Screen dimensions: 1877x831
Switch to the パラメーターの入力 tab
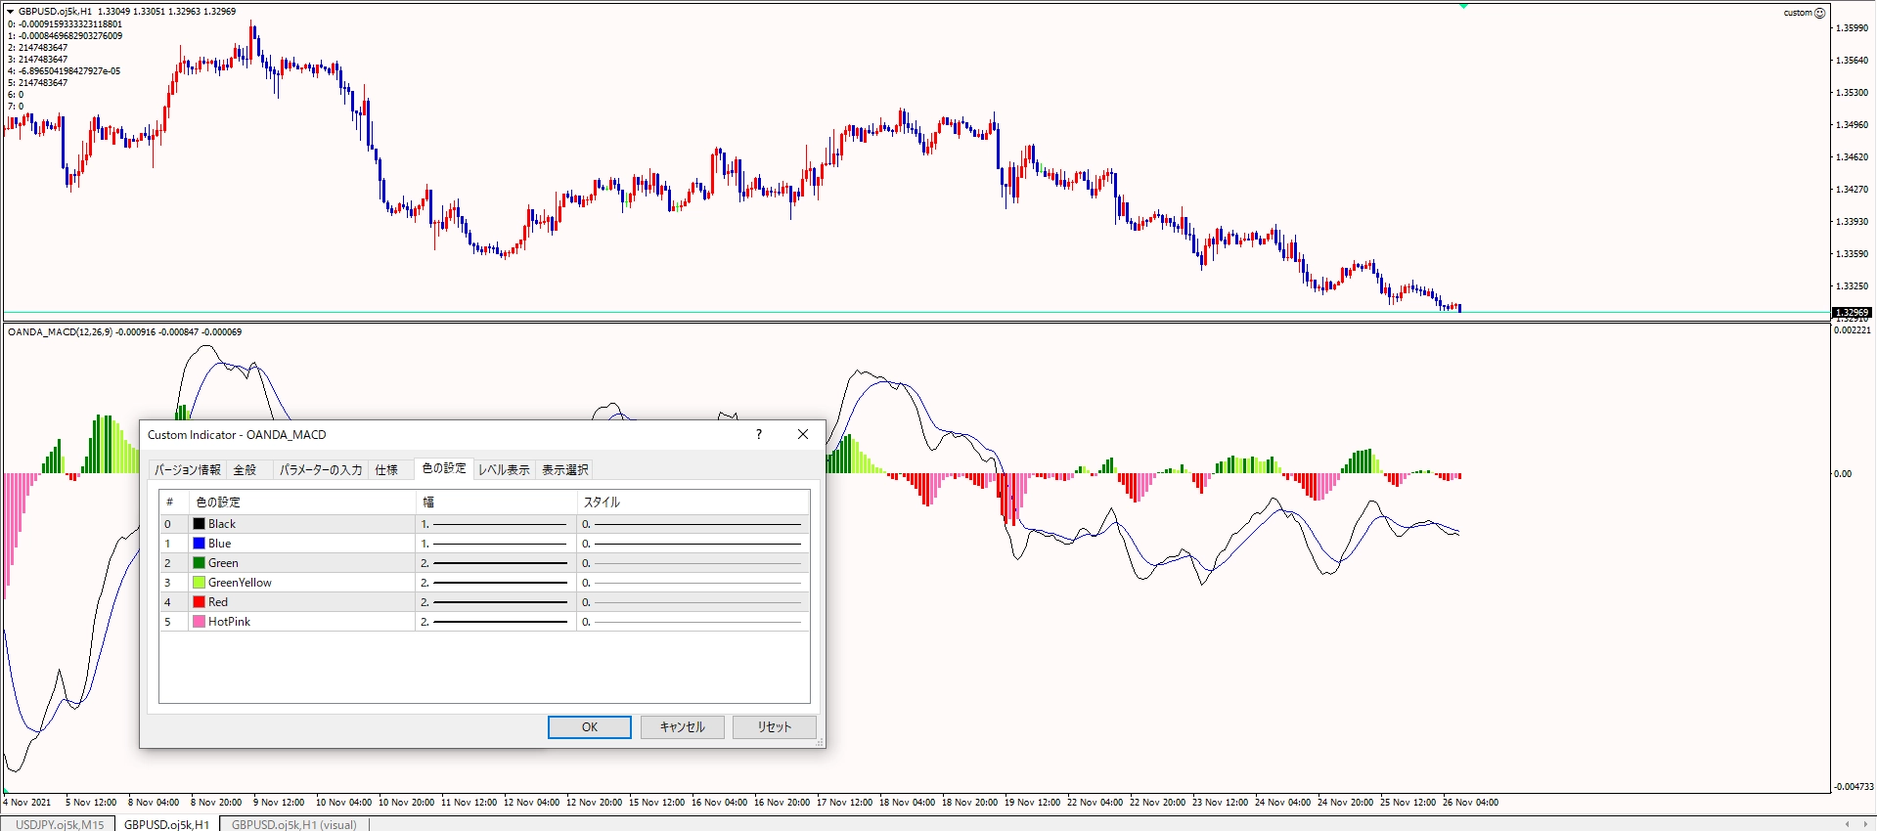(321, 470)
